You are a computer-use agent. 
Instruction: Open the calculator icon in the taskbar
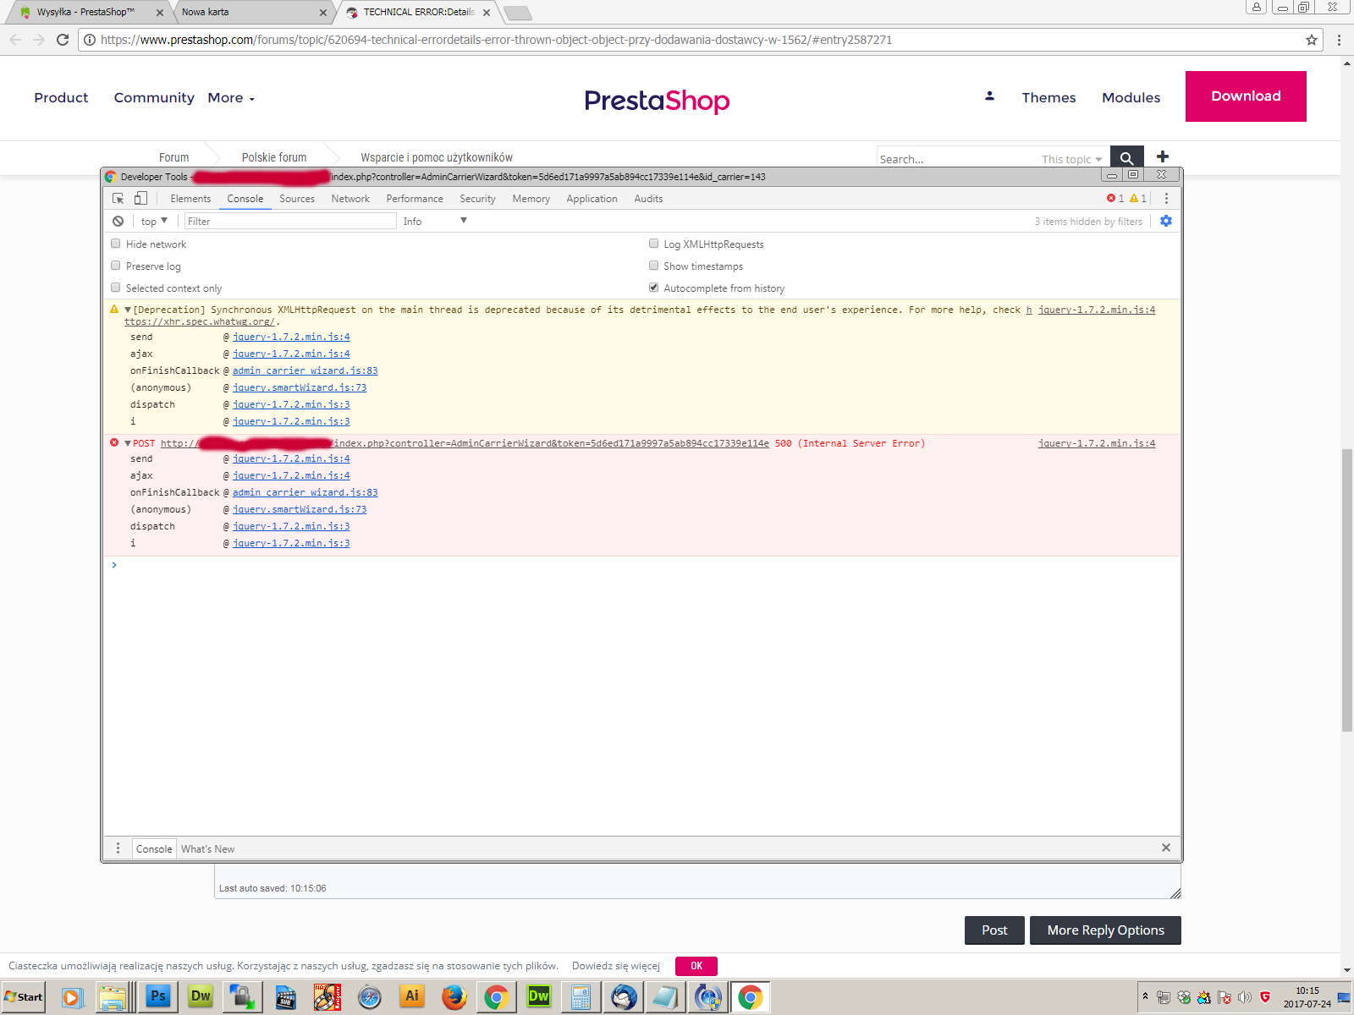(x=581, y=997)
